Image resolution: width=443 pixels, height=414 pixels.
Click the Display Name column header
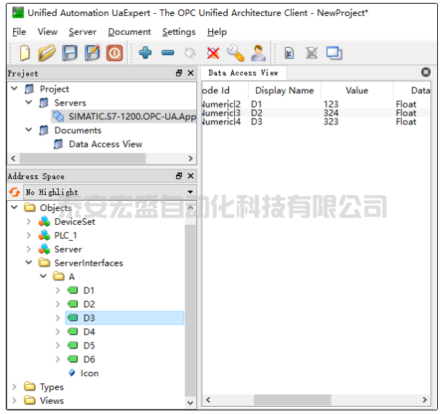pyautogui.click(x=282, y=91)
